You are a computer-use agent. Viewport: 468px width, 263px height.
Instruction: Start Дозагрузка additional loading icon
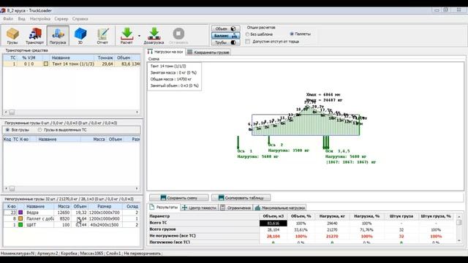[154, 36]
